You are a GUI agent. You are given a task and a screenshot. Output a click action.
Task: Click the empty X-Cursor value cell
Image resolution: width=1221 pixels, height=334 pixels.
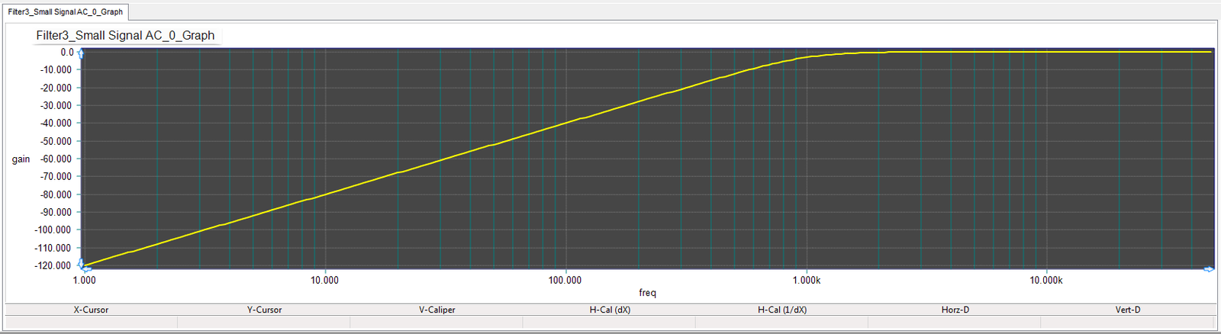click(91, 323)
